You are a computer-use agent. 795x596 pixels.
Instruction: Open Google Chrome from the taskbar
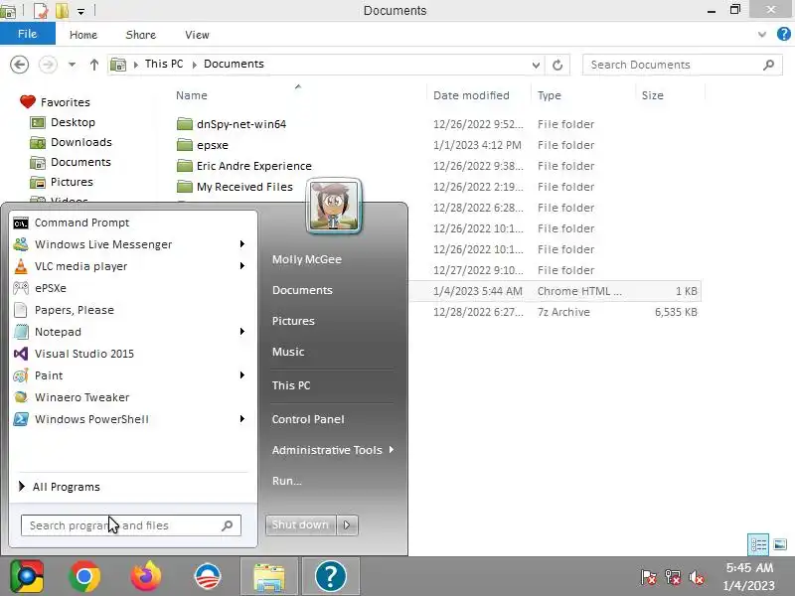click(x=84, y=576)
